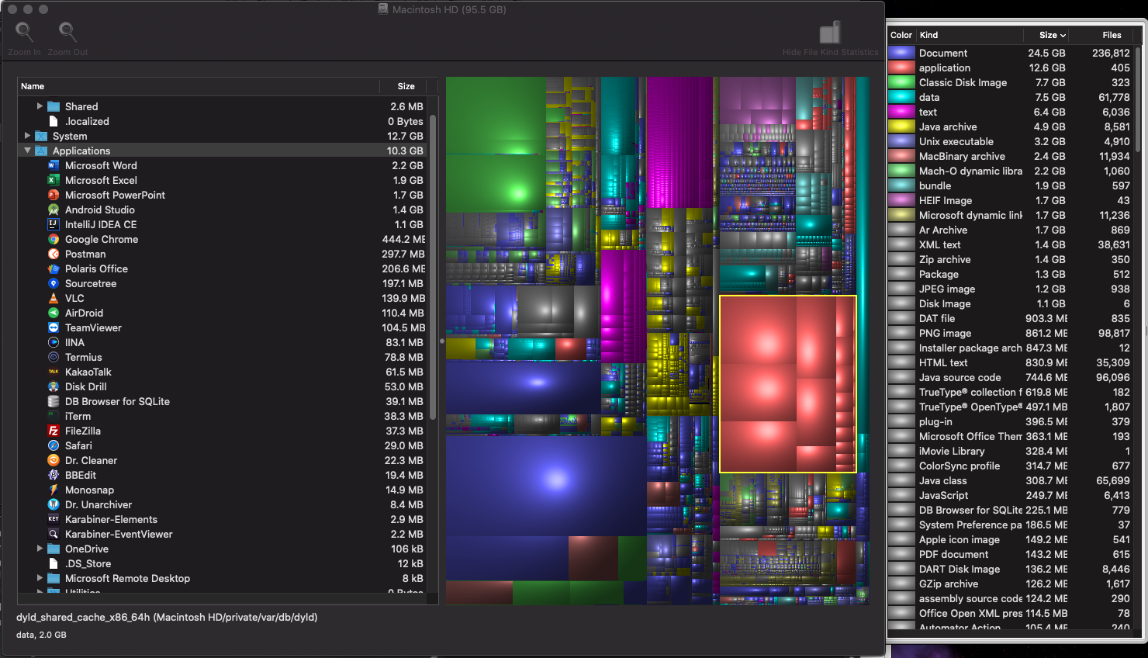Screen dimensions: 1148x658
Task: Select the JavaScript kind row
Action: coord(1011,495)
